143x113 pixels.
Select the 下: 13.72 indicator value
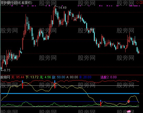32,77
